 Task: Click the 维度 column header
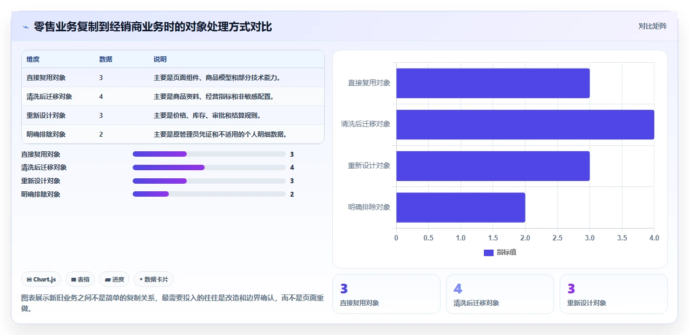[x=33, y=59]
